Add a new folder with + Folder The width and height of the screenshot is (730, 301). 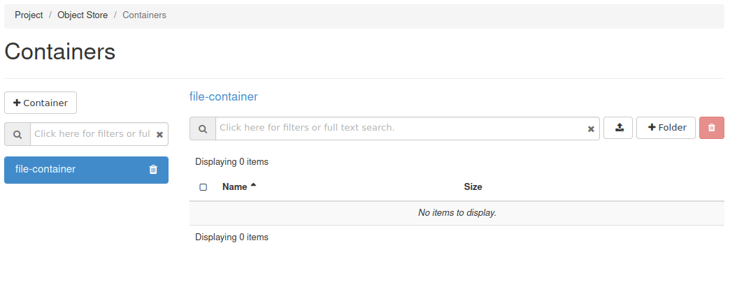click(x=666, y=128)
